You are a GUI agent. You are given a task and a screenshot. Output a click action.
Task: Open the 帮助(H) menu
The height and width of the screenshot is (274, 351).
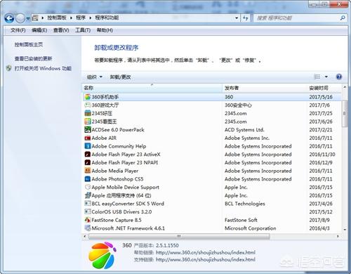point(105,30)
